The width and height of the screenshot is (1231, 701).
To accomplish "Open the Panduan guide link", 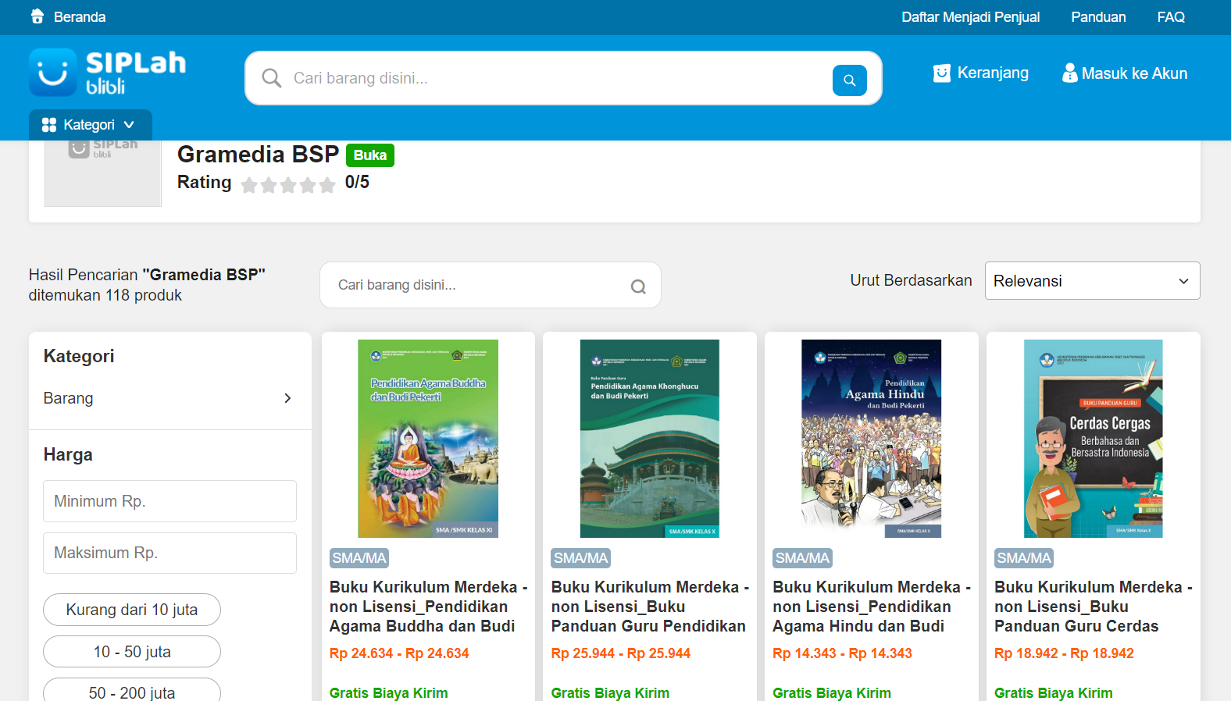I will point(1098,17).
